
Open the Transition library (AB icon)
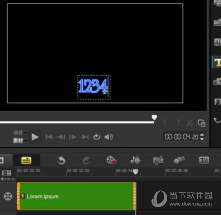pos(218,42)
